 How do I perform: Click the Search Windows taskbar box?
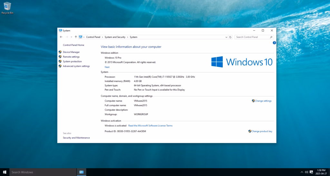click(x=43, y=172)
